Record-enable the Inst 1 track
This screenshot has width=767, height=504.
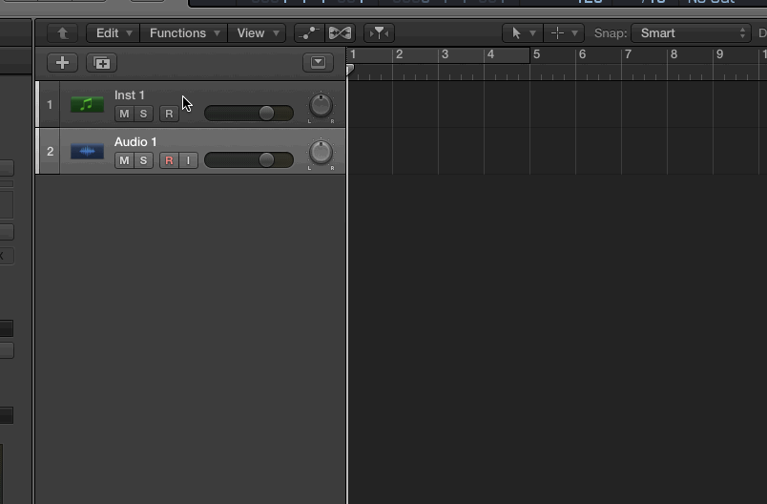coord(169,114)
